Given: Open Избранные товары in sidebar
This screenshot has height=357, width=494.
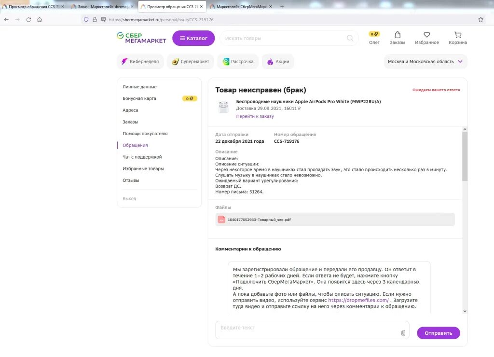Looking at the screenshot, I should (x=143, y=168).
